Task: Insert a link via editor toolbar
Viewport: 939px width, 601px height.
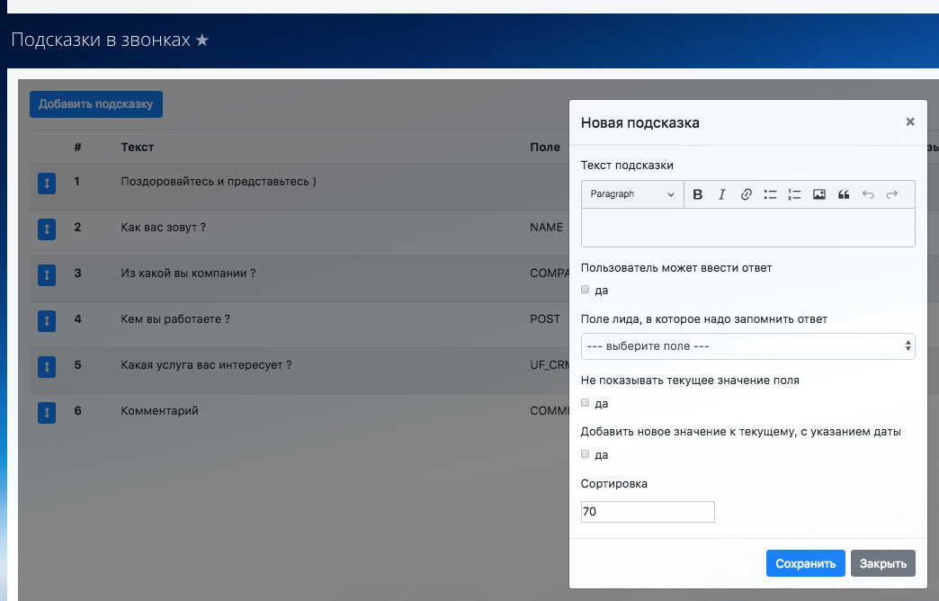Action: tap(746, 194)
